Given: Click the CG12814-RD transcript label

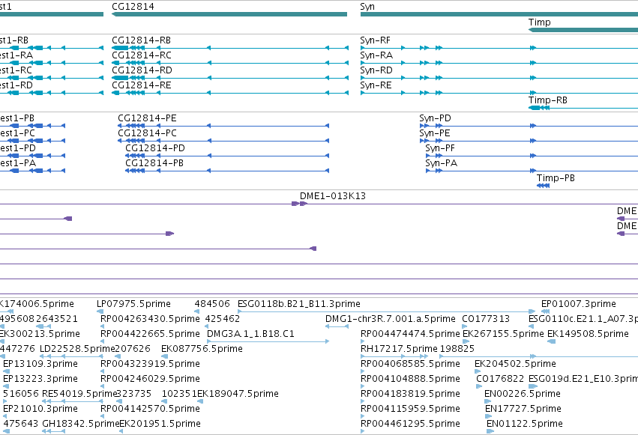Looking at the screenshot, I should point(142,70).
